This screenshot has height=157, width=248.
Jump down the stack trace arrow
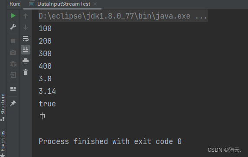click(x=26, y=27)
